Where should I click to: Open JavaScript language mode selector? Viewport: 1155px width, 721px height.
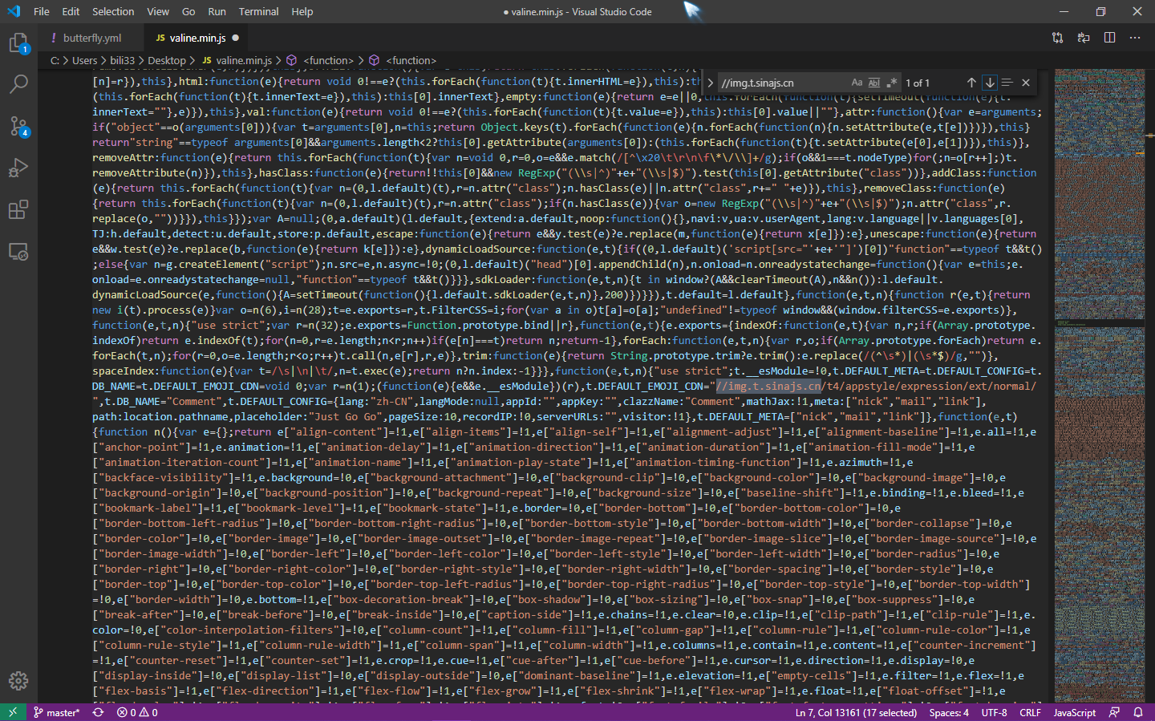point(1074,712)
